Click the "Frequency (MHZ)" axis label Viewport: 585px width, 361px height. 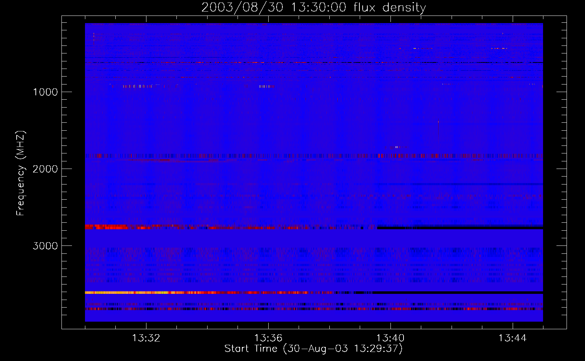click(21, 173)
